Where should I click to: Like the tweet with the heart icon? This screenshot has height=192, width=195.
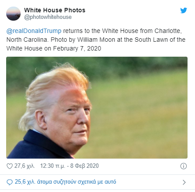pos(10,166)
